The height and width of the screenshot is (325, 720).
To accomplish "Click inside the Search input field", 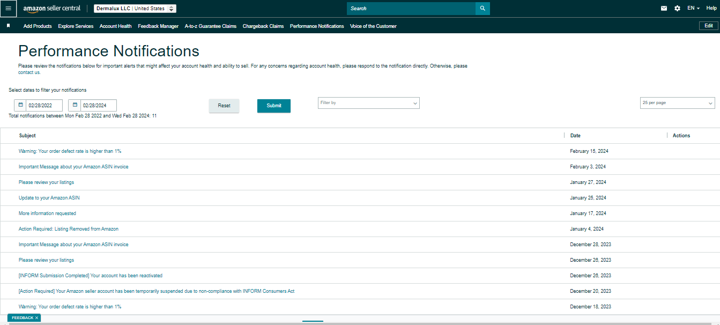I will click(x=411, y=9).
